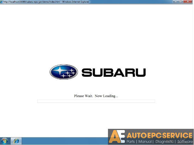Click the SUBARU wordmark
The height and width of the screenshot is (145, 194).
pyautogui.click(x=114, y=73)
